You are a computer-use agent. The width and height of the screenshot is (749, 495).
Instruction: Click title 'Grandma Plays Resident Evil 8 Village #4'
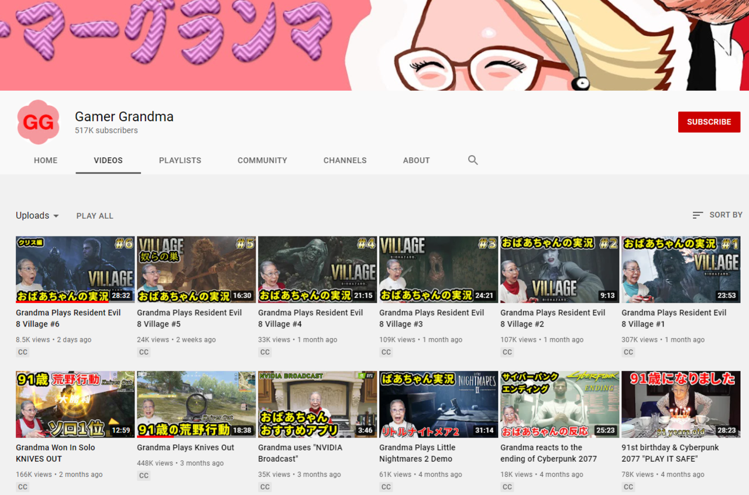tap(311, 318)
